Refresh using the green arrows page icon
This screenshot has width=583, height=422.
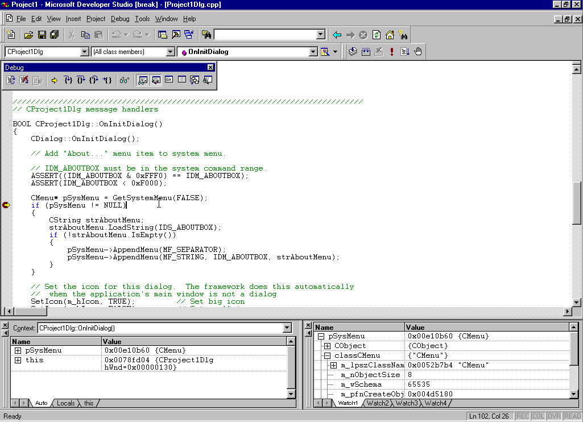(x=377, y=35)
